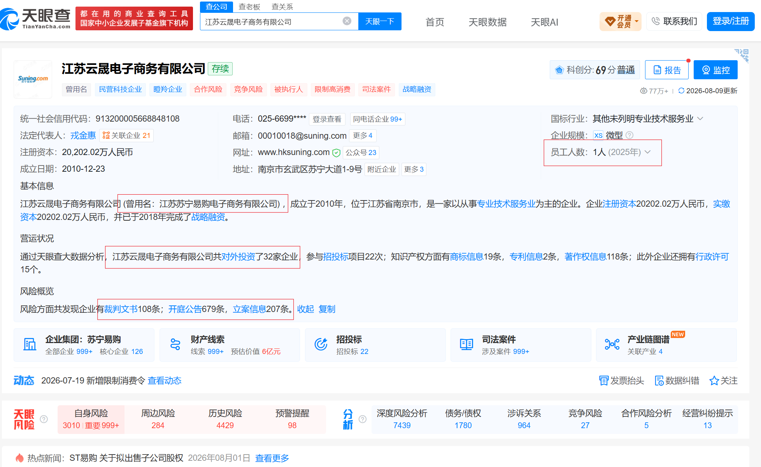Open the 司法案件 card
The width and height of the screenshot is (761, 467).
pos(521,345)
